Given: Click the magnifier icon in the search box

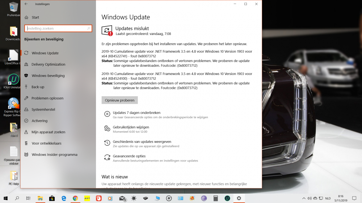Looking at the screenshot, I should 89,28.
